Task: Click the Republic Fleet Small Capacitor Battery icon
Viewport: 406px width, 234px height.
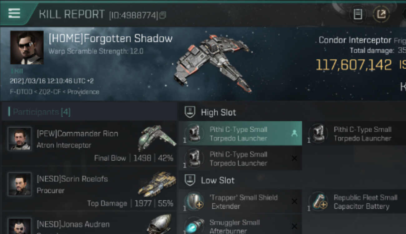Action: point(318,201)
